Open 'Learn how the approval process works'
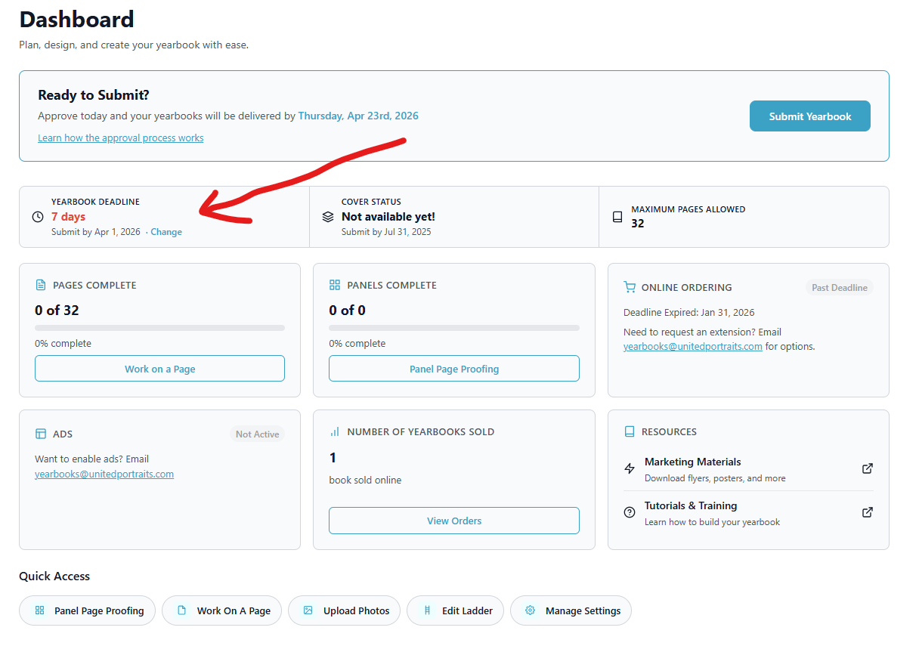This screenshot has height=649, width=919. click(x=120, y=138)
